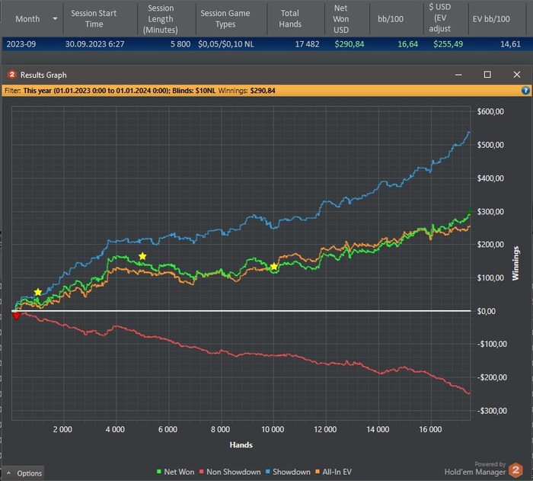Screen dimensions: 533x481
Task: Minimize the Results Graph window
Action: click(x=458, y=75)
